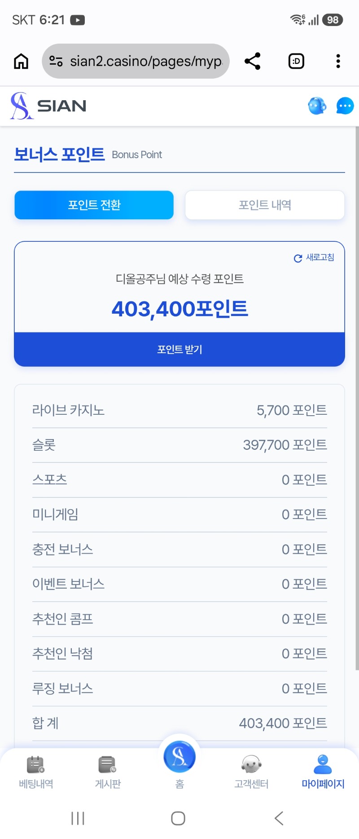
Task: Tap the Android recent apps button
Action: click(x=78, y=818)
